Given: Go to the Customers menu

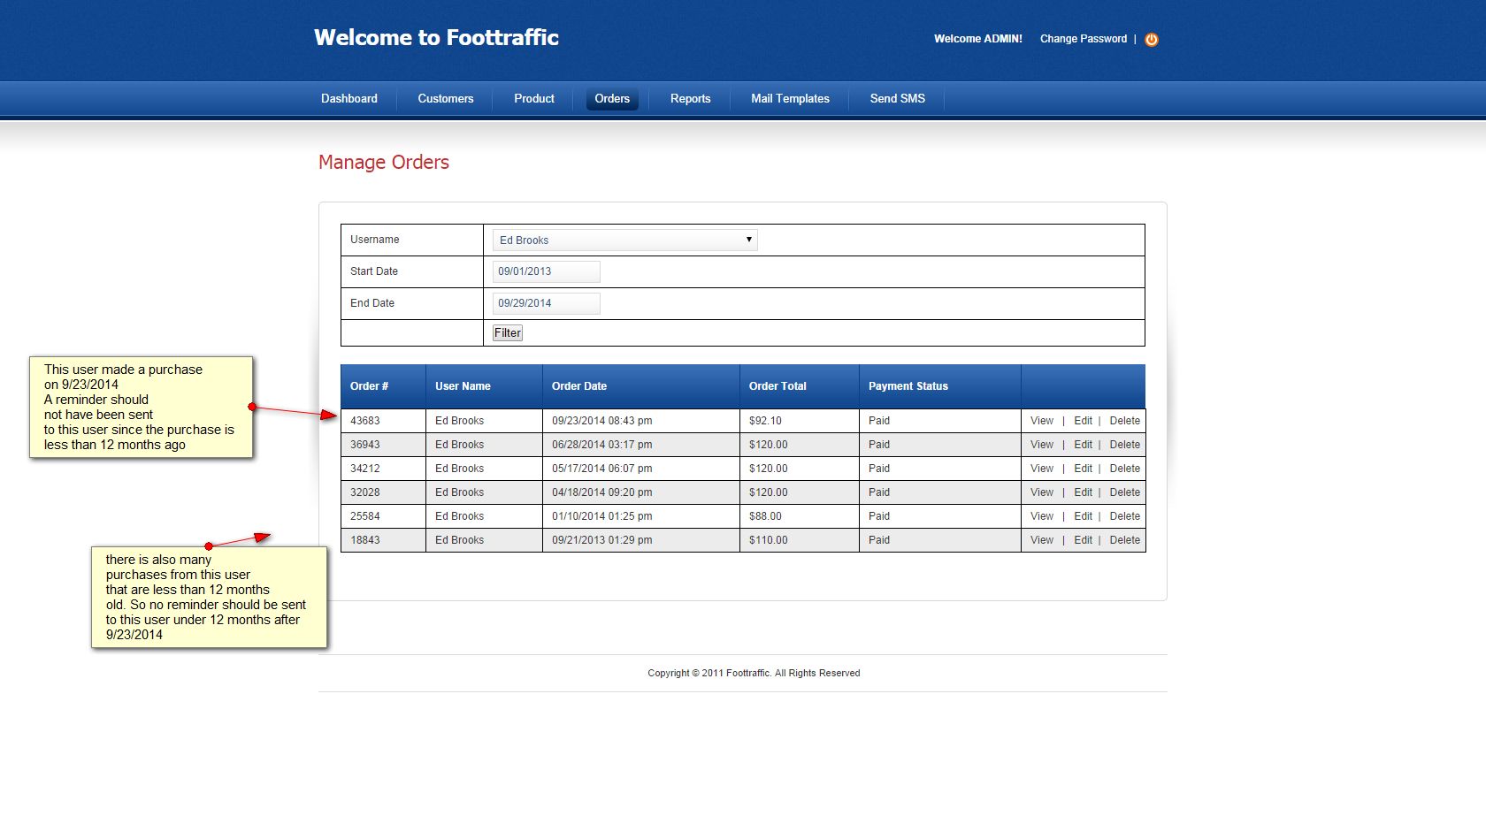Looking at the screenshot, I should pyautogui.click(x=445, y=98).
